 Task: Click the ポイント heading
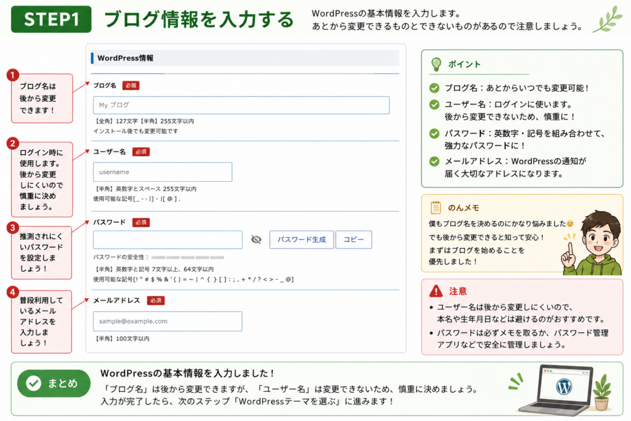point(465,64)
